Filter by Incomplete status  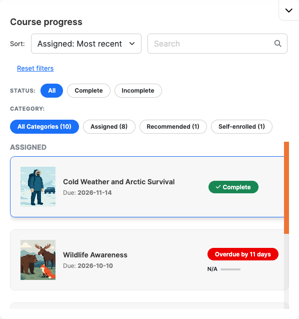[138, 91]
